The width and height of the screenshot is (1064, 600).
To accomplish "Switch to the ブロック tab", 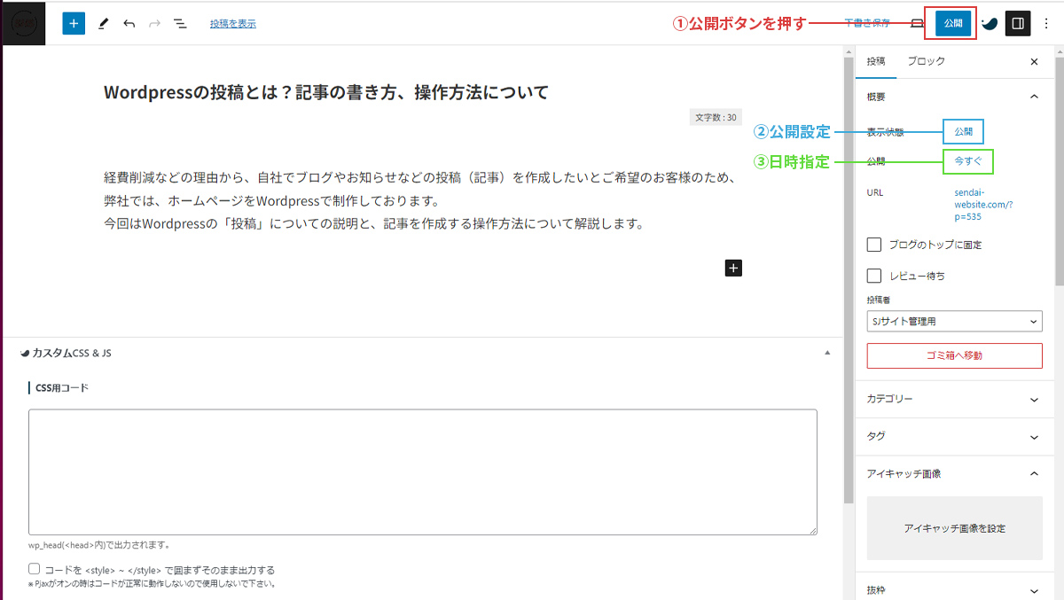I will [926, 62].
